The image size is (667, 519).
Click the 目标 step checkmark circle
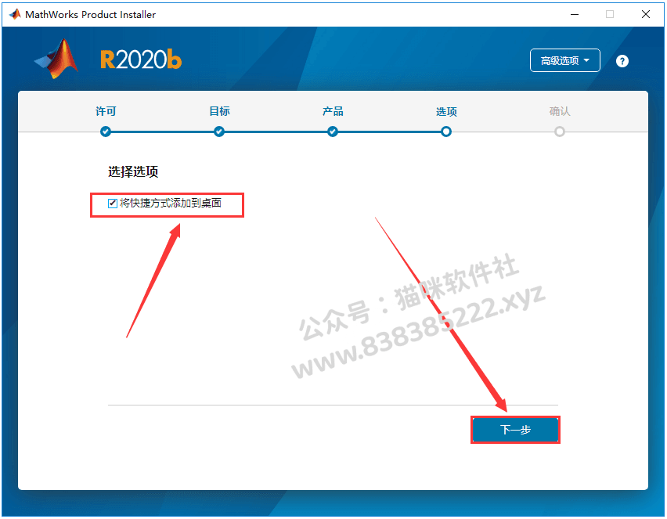[219, 132]
